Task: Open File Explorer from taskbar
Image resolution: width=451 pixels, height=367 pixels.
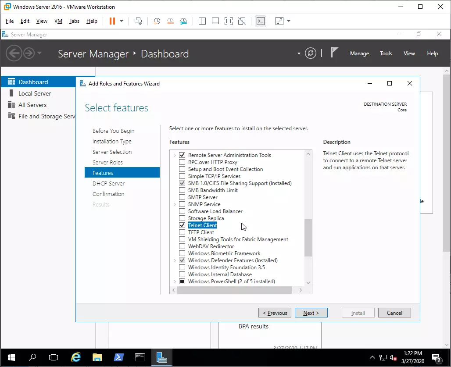Action: coord(97,357)
